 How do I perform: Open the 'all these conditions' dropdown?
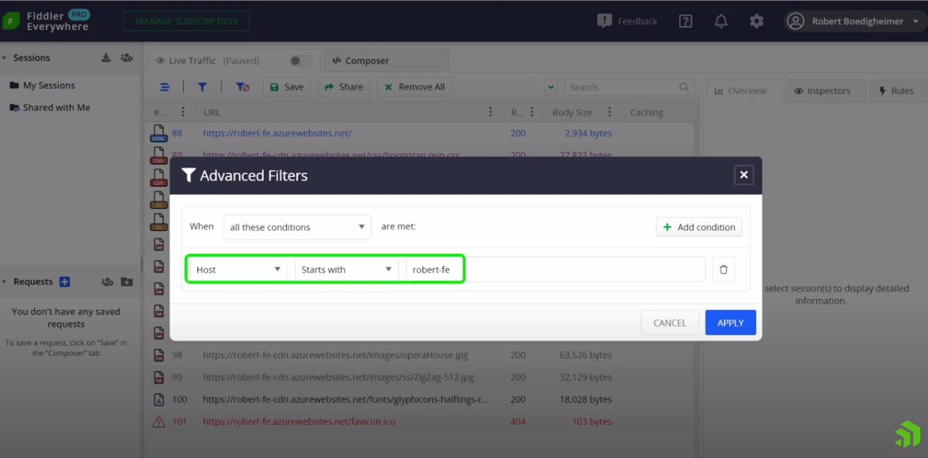click(297, 227)
